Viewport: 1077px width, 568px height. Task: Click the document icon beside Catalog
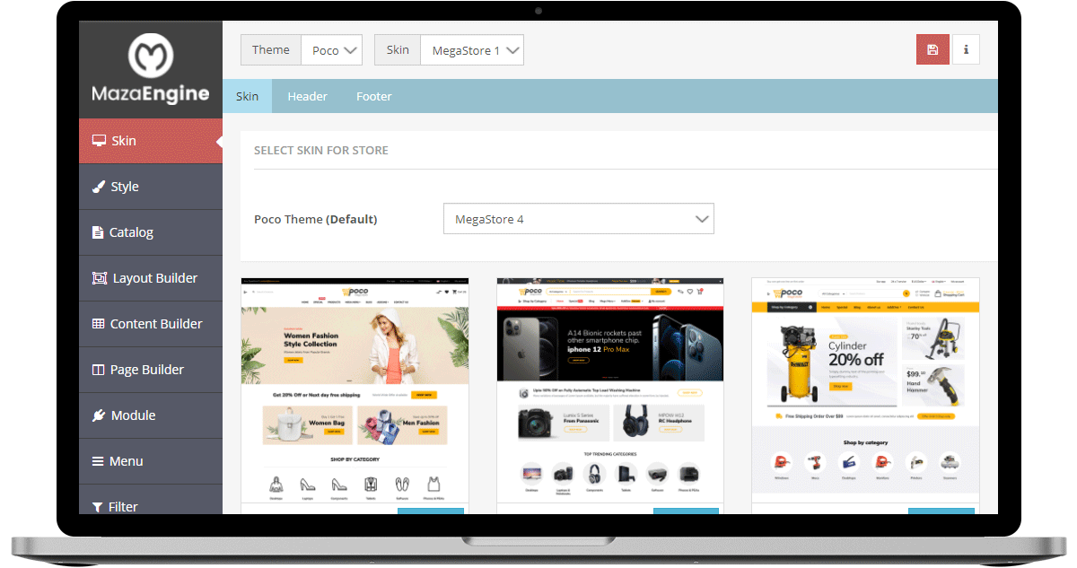point(98,232)
